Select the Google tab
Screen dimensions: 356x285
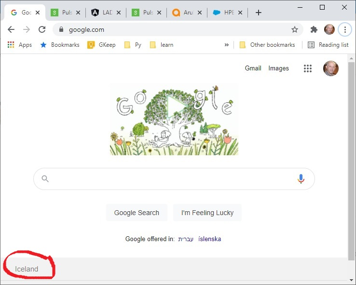coord(25,13)
